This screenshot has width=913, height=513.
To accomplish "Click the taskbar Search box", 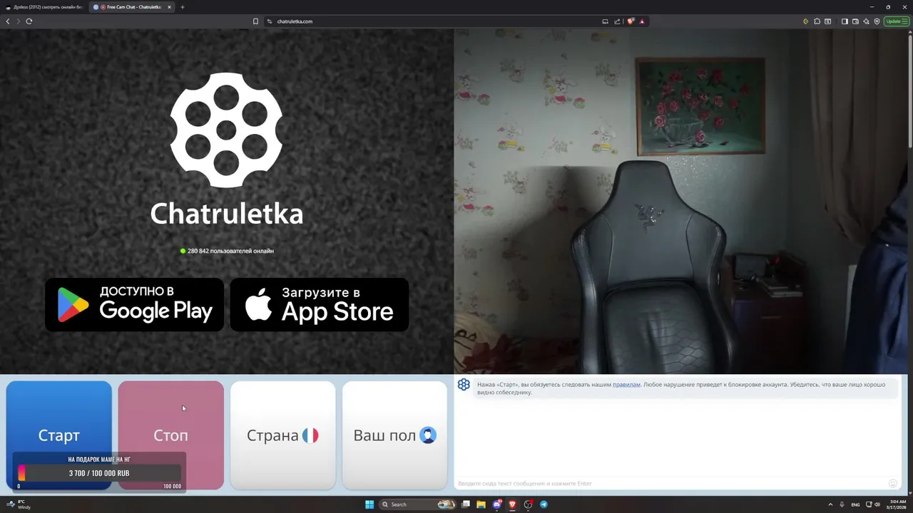I will pos(417,504).
